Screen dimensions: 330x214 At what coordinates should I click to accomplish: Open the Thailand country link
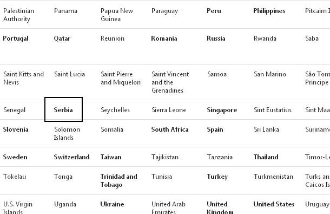coord(266,157)
